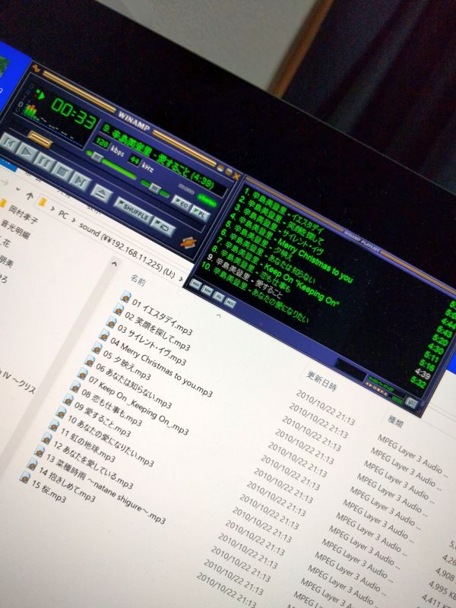456x608 pixels.
Task: Select file 11 虹の地球.mp3
Action: 87,445
